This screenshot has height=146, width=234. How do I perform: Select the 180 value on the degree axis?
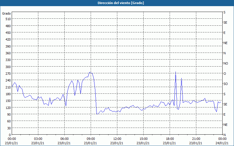[x=8, y=94]
